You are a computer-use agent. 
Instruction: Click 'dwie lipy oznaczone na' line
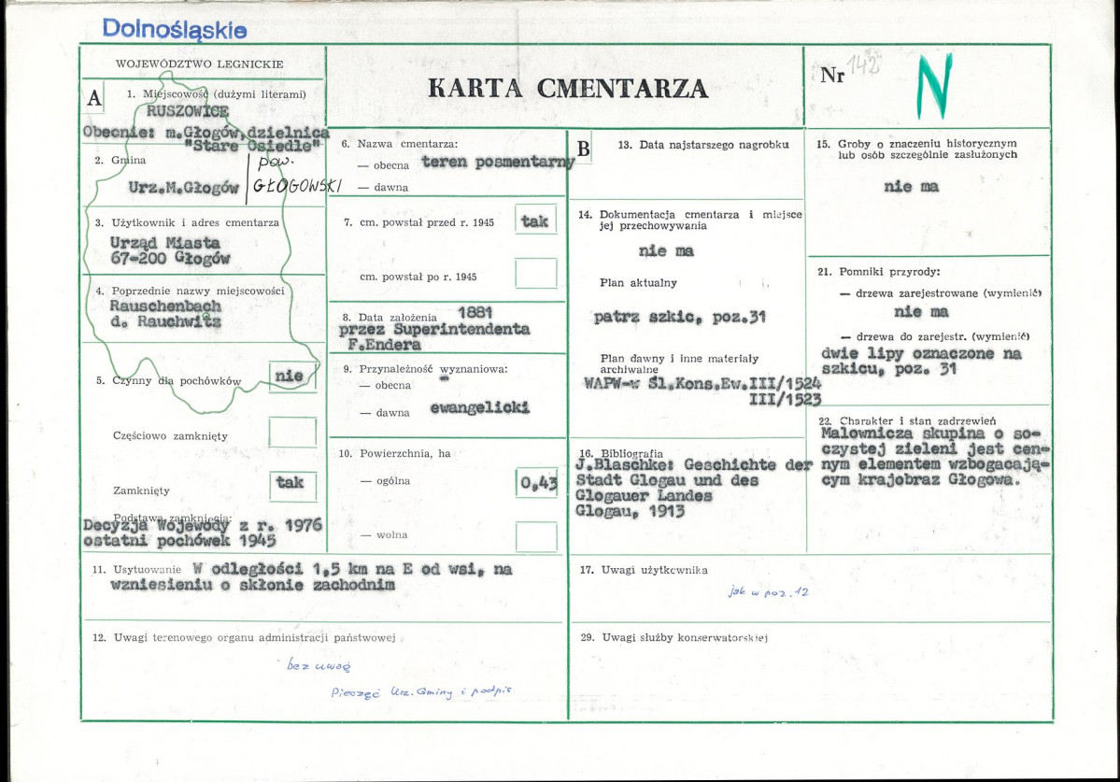921,353
